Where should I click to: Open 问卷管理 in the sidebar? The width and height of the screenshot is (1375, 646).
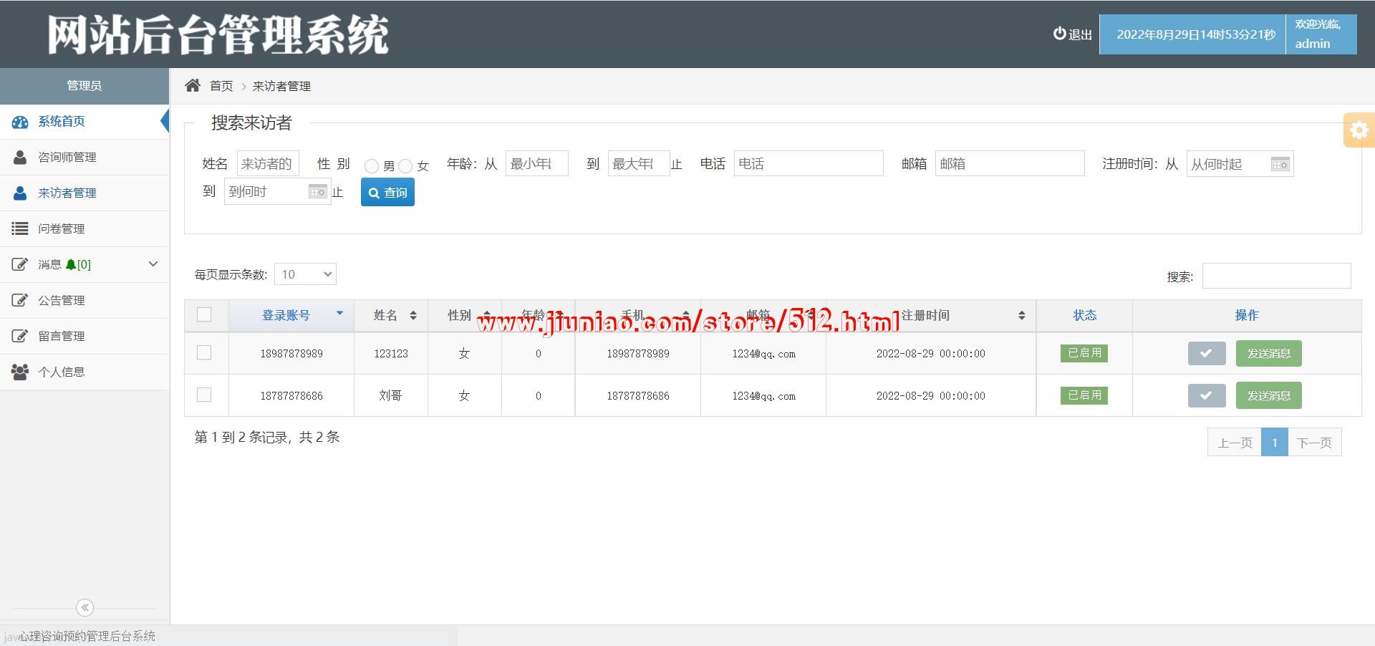pyautogui.click(x=85, y=228)
